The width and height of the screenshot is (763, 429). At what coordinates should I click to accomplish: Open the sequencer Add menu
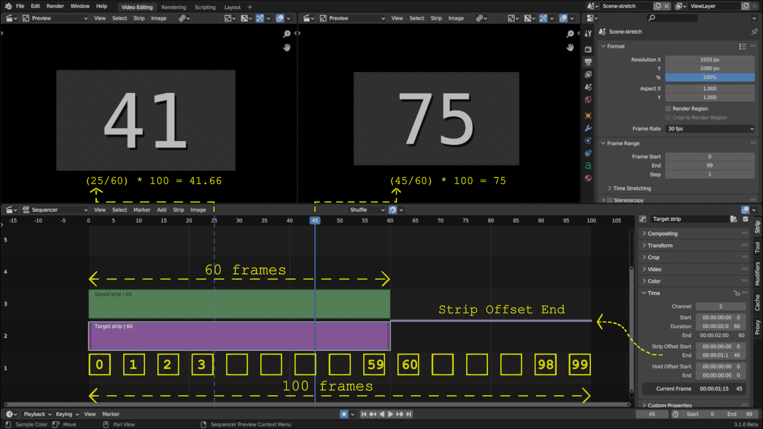click(x=162, y=210)
